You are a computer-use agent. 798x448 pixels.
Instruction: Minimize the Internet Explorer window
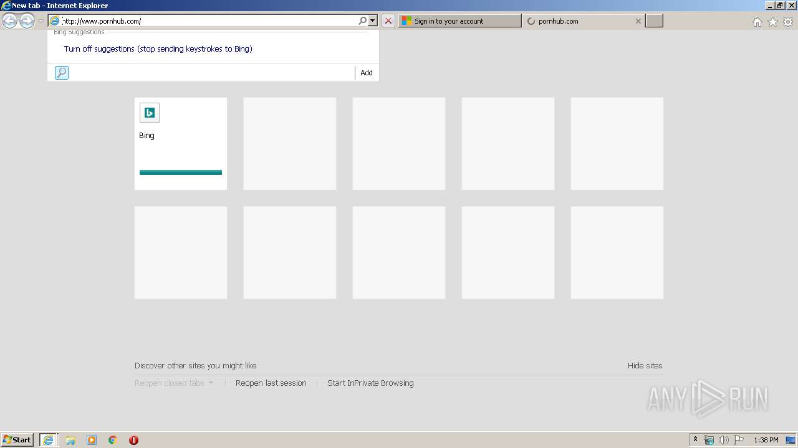(x=770, y=6)
